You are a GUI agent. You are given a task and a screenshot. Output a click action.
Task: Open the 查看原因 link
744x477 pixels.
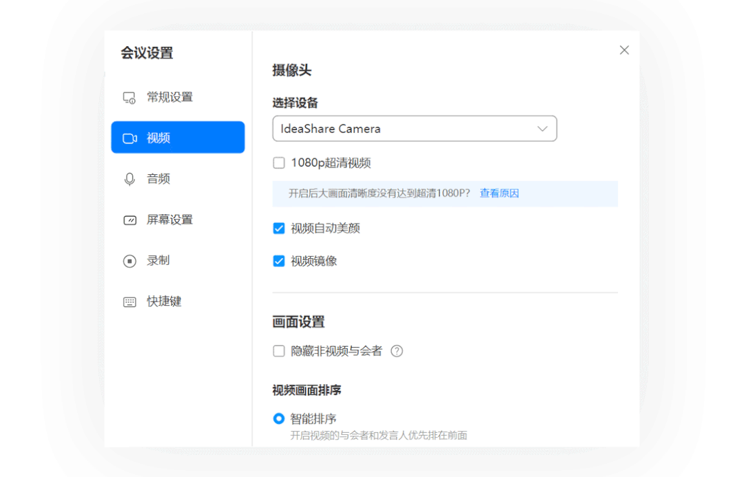(499, 193)
